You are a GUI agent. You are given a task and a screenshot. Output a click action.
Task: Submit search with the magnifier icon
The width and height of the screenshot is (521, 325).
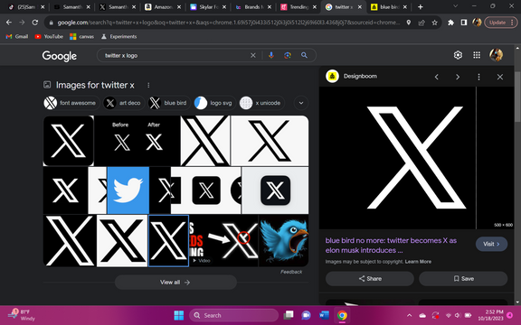pyautogui.click(x=304, y=55)
